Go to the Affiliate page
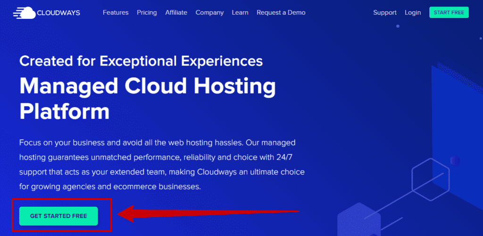The image size is (483, 236). (x=176, y=13)
